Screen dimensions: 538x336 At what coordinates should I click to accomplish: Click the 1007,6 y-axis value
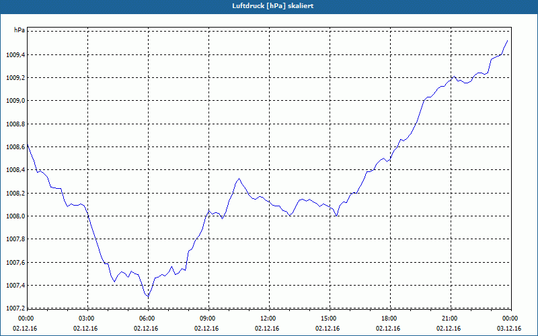15,262
